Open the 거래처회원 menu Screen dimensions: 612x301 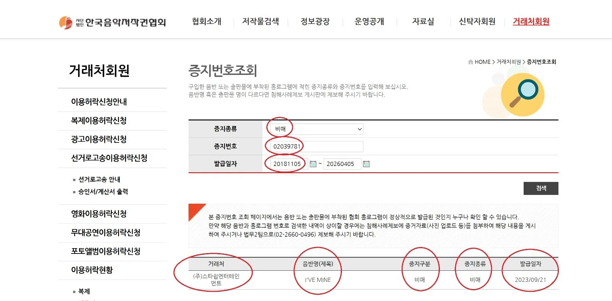pyautogui.click(x=531, y=21)
